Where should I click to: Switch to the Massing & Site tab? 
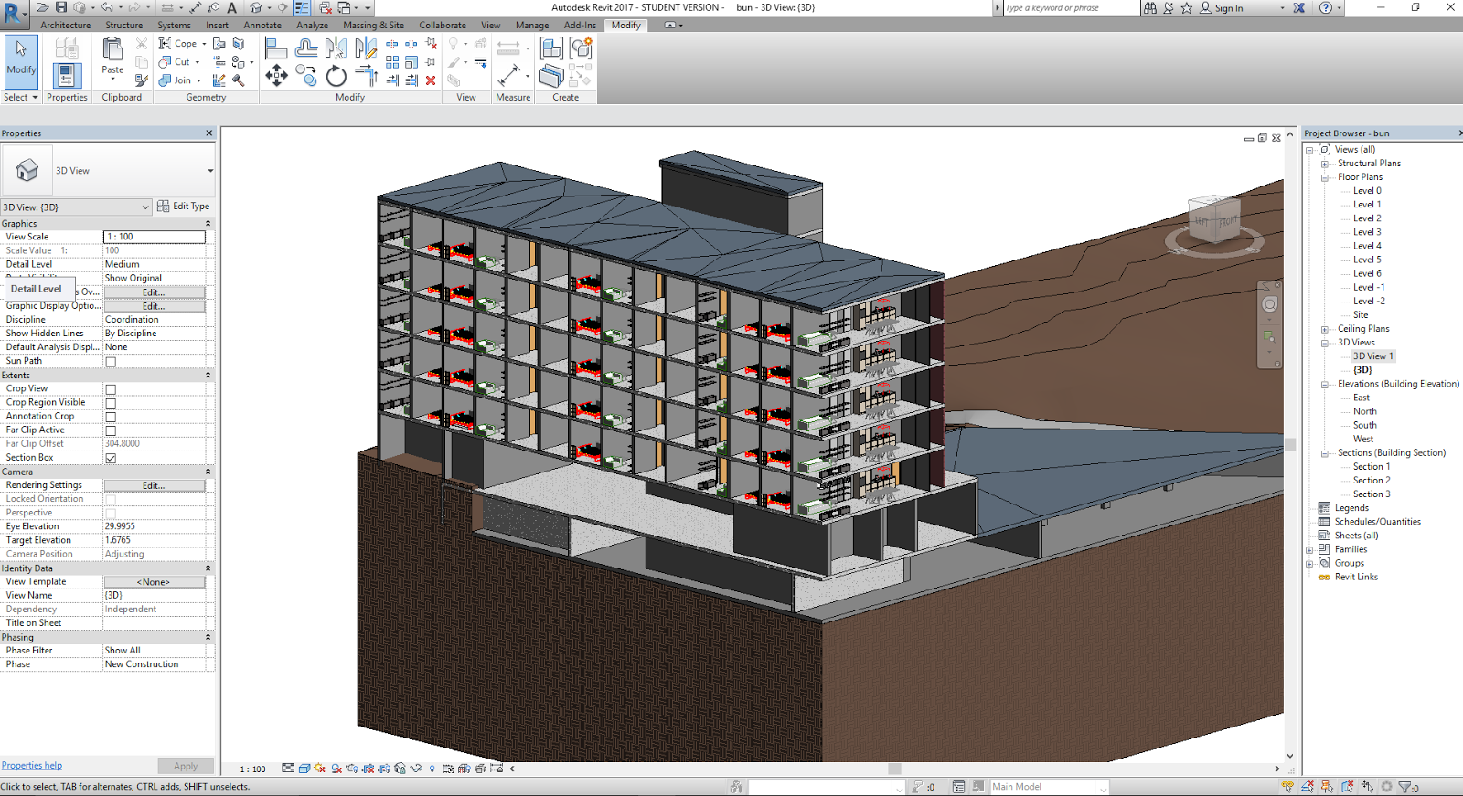click(373, 26)
